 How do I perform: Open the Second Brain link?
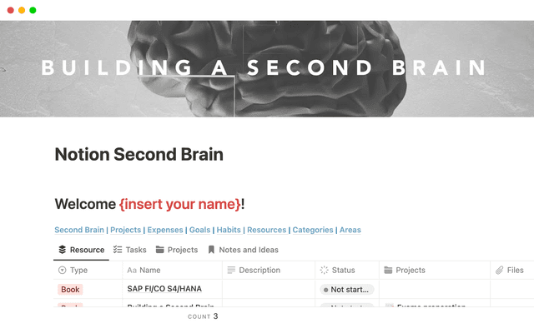click(x=79, y=230)
